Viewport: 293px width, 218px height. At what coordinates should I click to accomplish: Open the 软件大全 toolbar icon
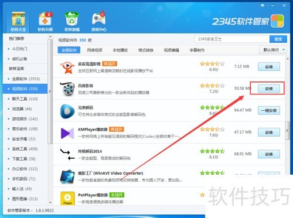tap(18, 22)
